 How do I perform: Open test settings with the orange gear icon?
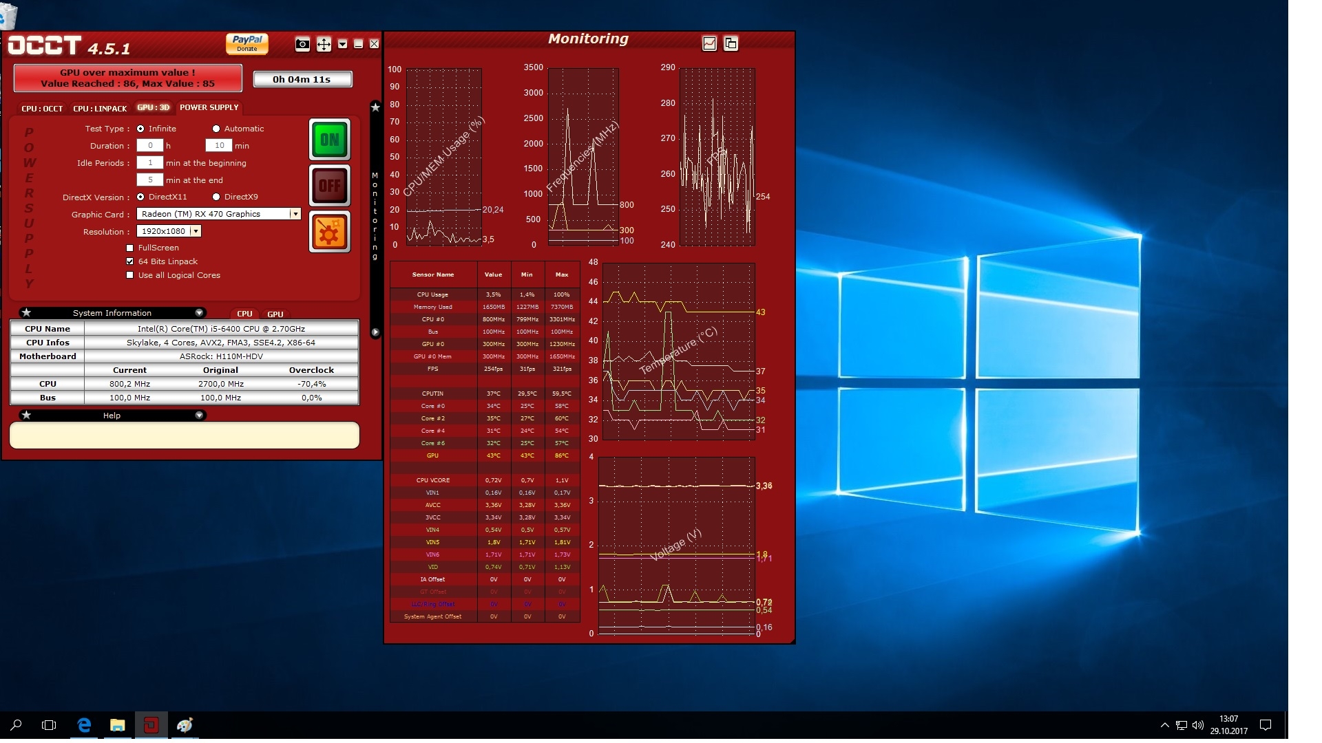(x=330, y=231)
